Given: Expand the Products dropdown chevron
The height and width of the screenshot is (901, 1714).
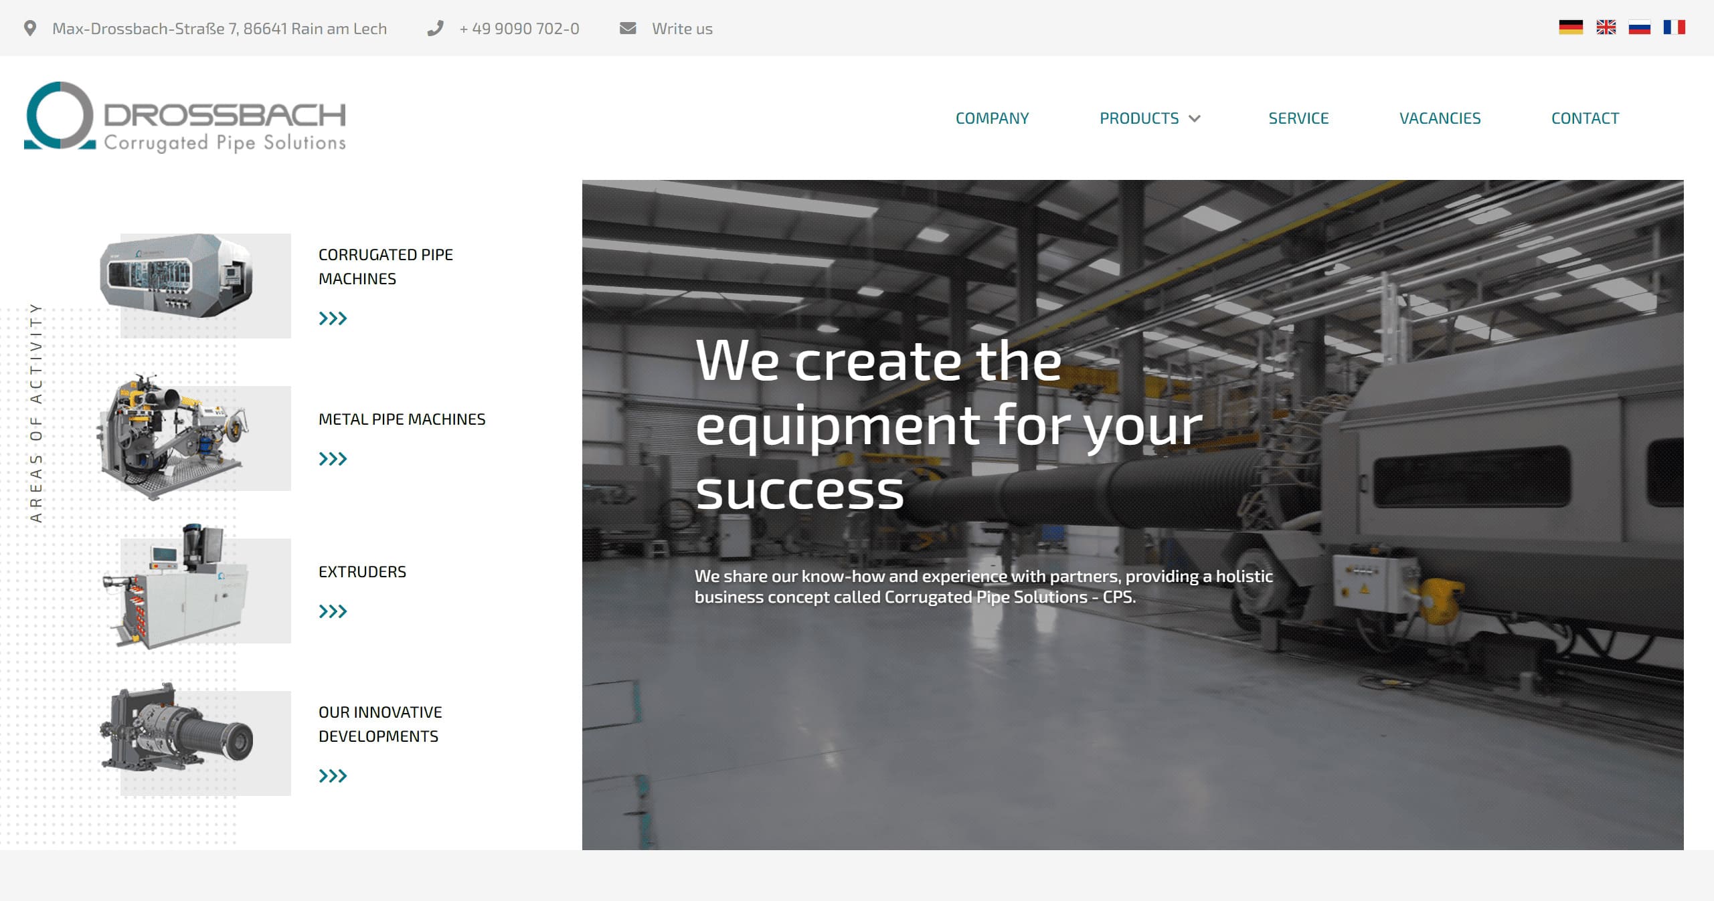Looking at the screenshot, I should [x=1195, y=119].
